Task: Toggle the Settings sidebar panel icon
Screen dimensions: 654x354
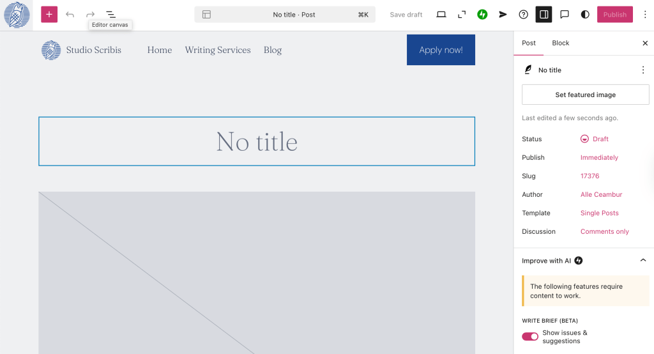Action: pos(544,15)
